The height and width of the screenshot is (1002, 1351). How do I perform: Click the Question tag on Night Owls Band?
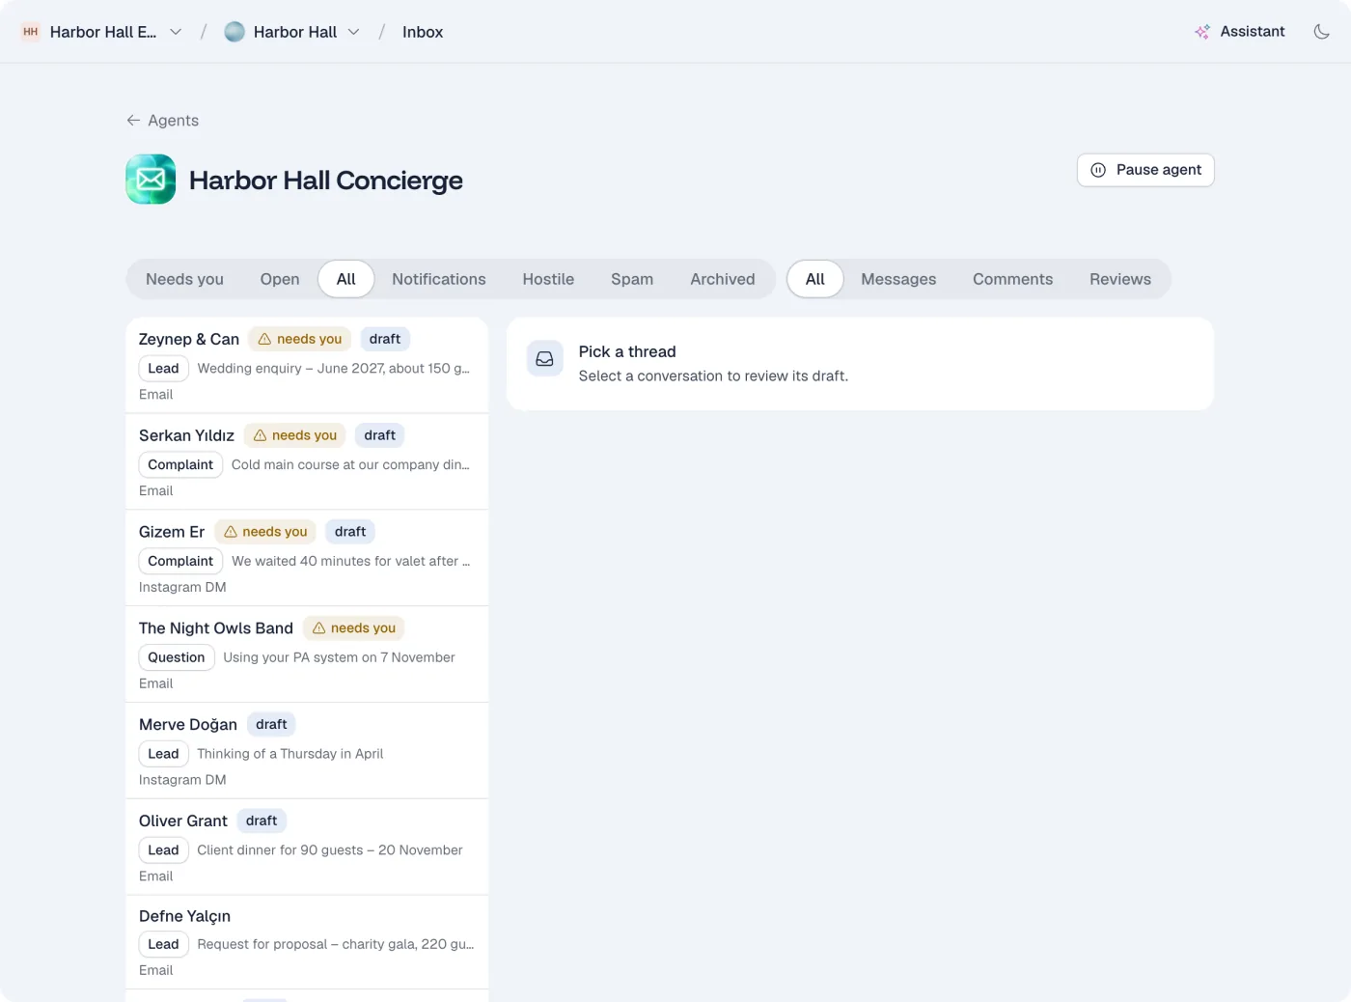point(177,657)
